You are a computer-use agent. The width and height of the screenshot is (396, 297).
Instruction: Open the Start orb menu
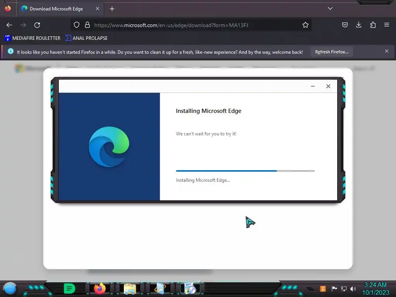coord(10,288)
